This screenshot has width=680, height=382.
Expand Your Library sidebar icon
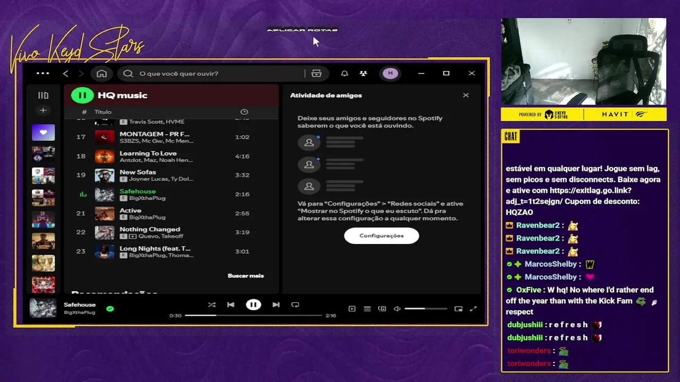point(43,95)
